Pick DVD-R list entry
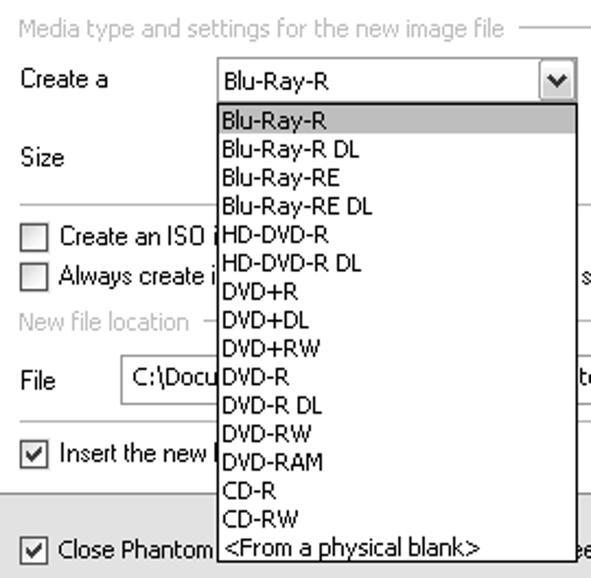The height and width of the screenshot is (578, 591). click(397, 377)
